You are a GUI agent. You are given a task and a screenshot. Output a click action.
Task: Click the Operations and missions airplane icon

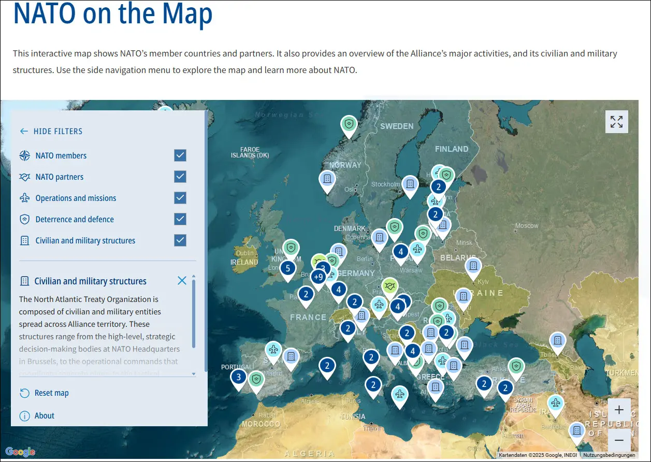point(23,198)
